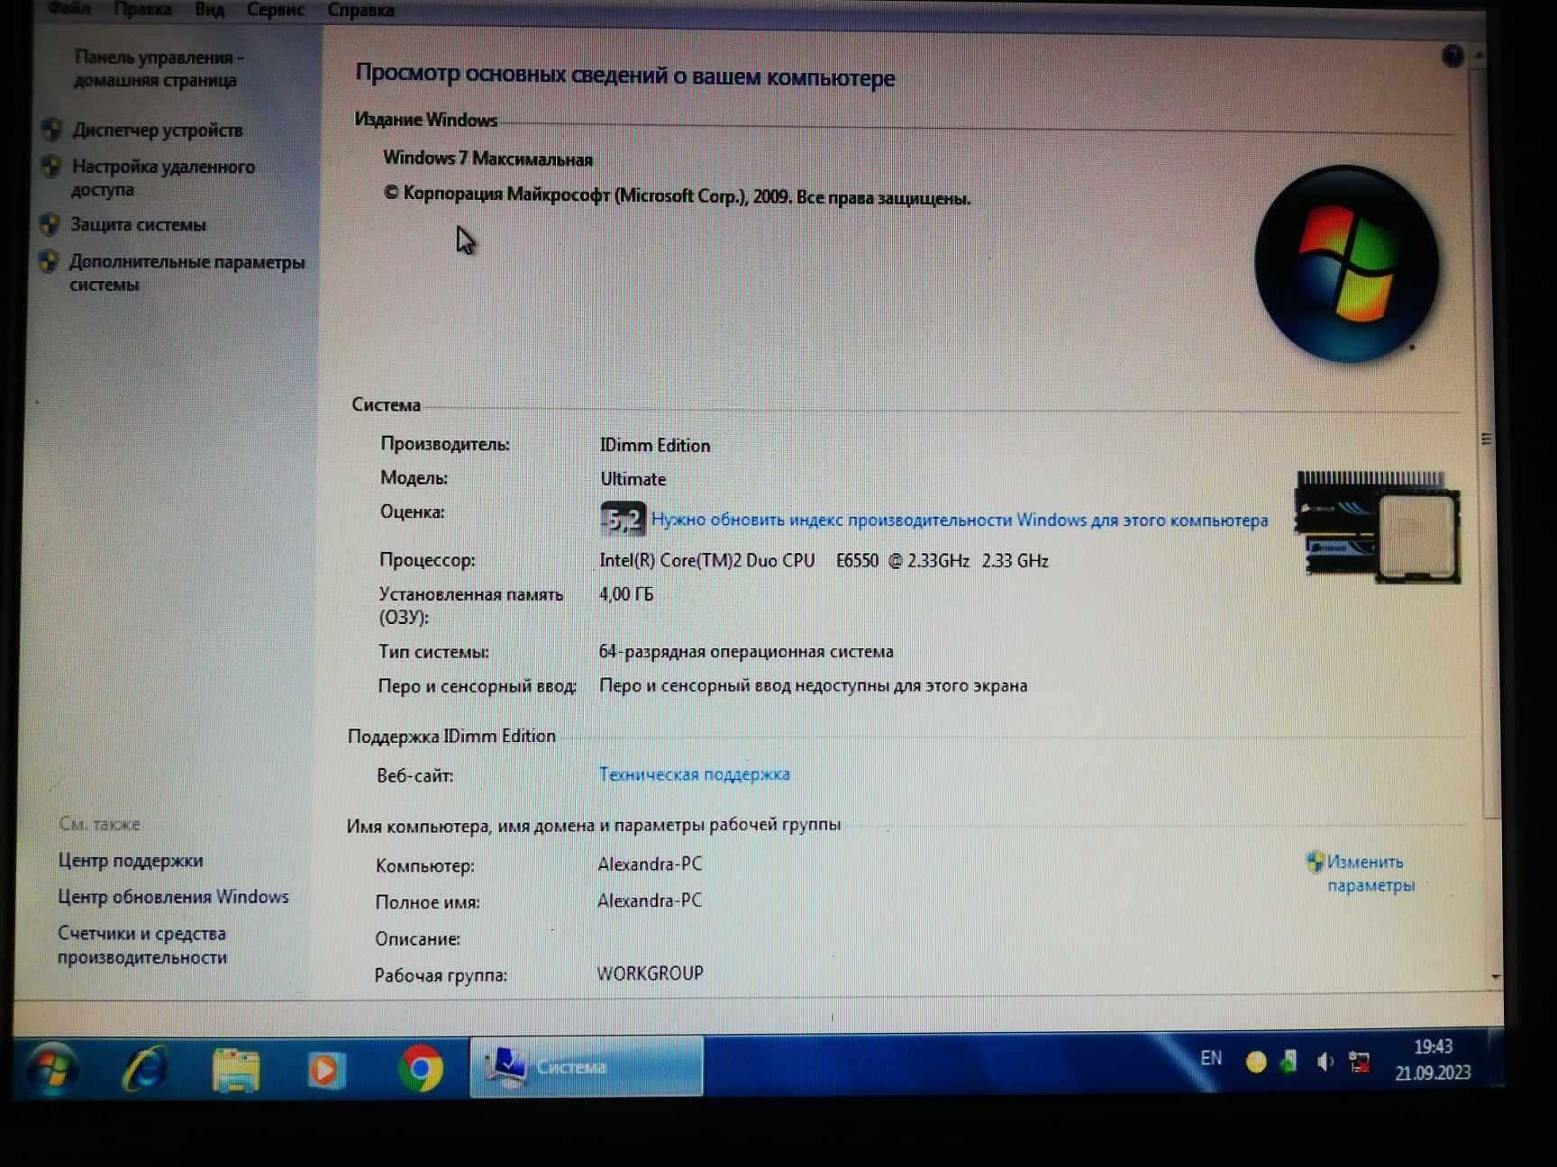Click the Alexandra-PC value next to Полное имя
1557x1167 pixels.
650,900
